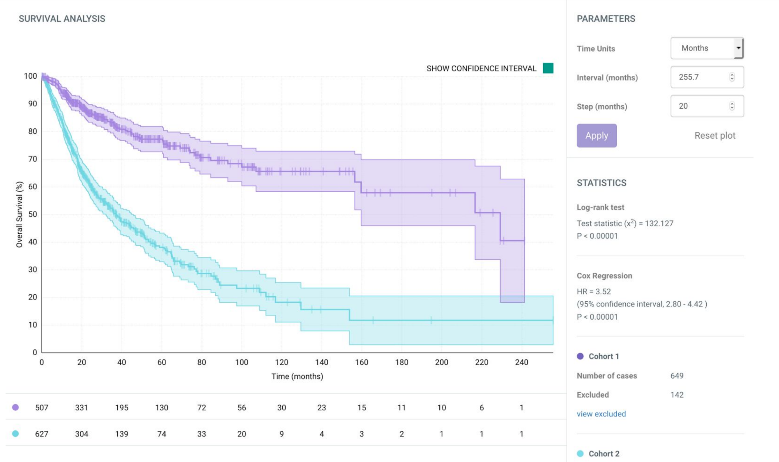The image size is (779, 462).
Task: Open the view excluded link
Action: (x=601, y=414)
